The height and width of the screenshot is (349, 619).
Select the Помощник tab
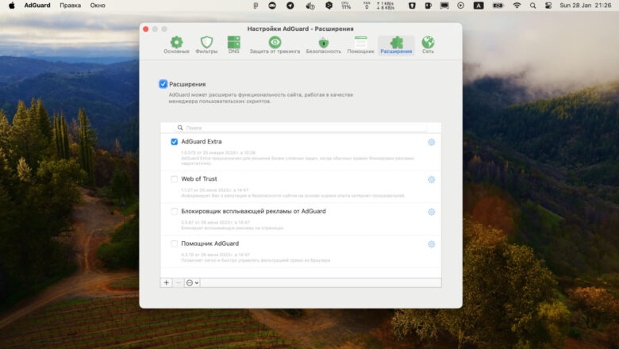coord(360,45)
